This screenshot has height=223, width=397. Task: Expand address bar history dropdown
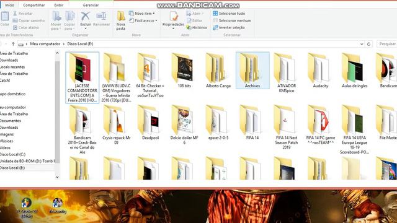362,44
